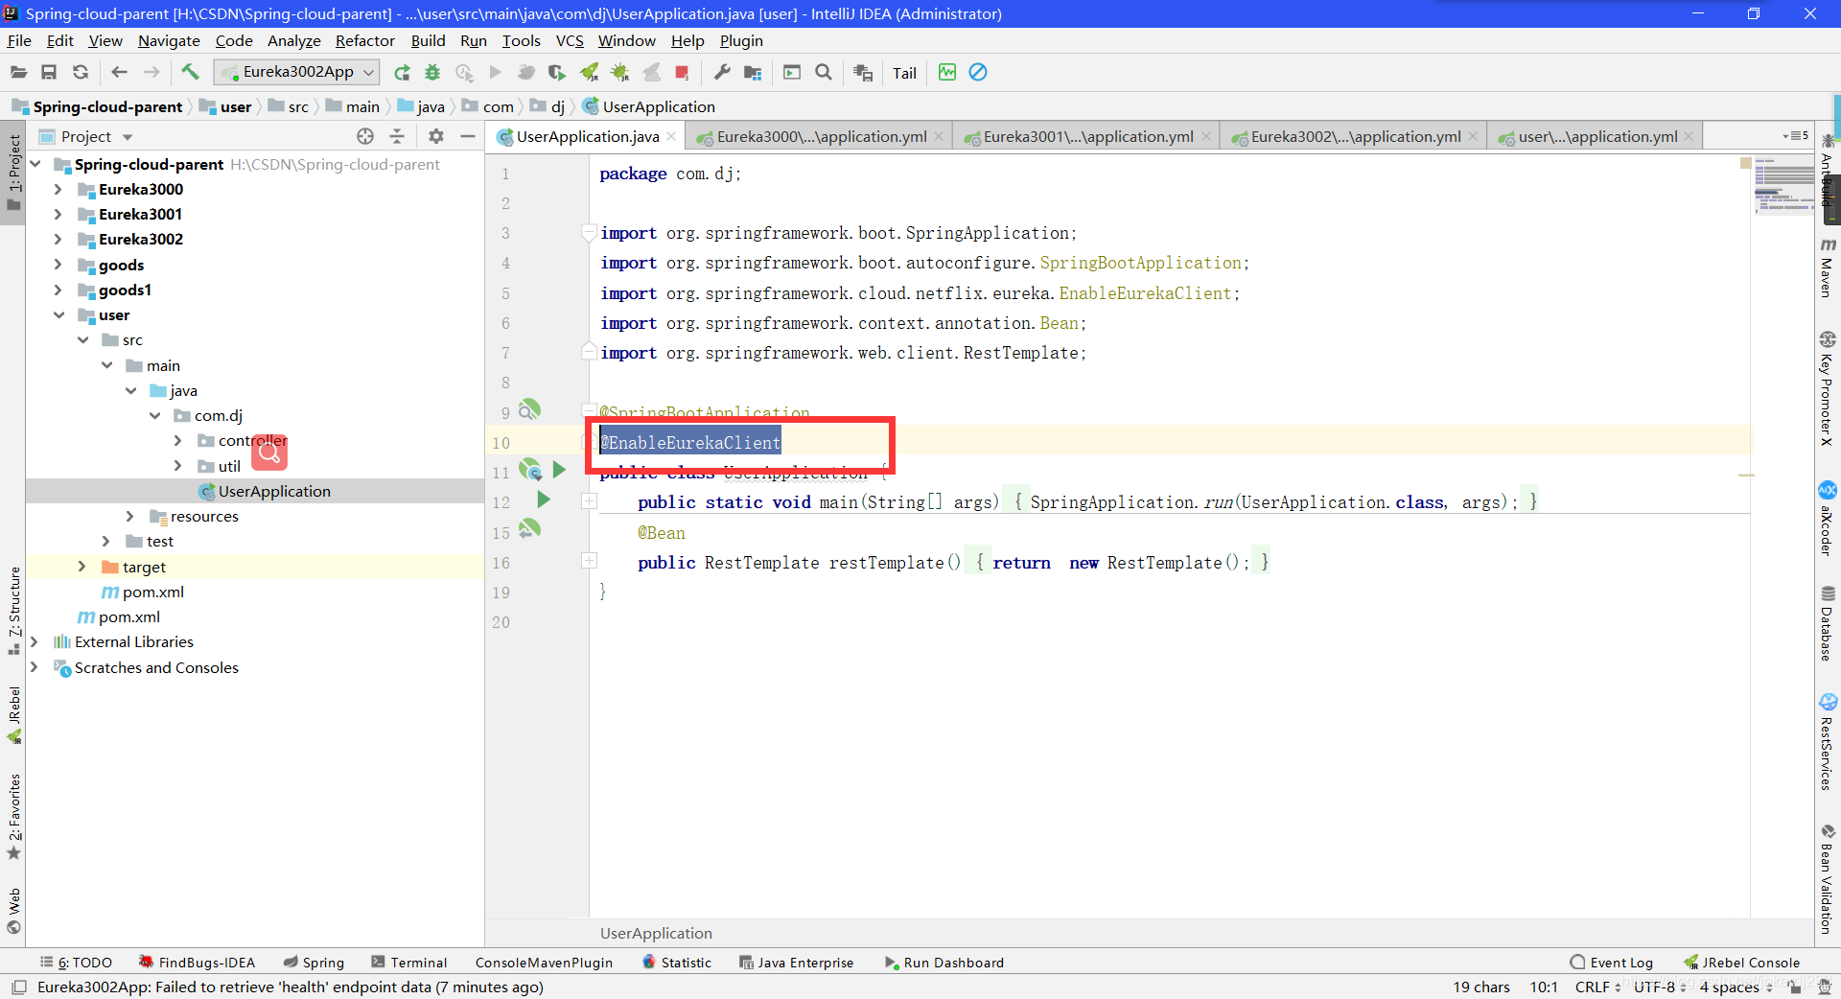Click the Debug bug icon in toolbar
The height and width of the screenshot is (999, 1841).
(432, 72)
